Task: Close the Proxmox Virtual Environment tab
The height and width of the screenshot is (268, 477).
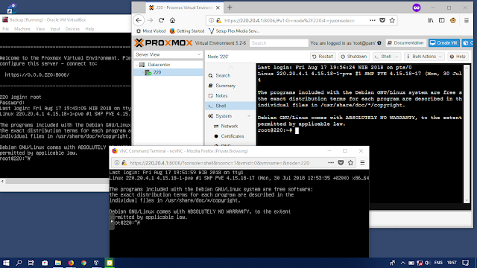Action: pos(218,7)
